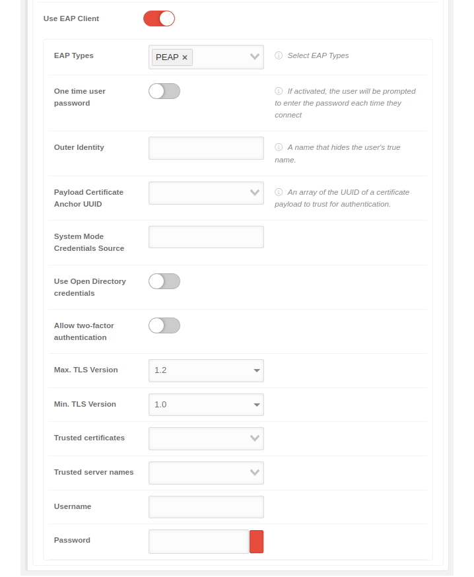474x577 pixels.
Task: Click the Password input box
Action: pyautogui.click(x=199, y=541)
